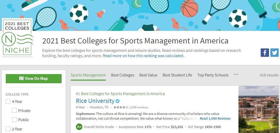
Task: Click the A+ Overall Niche Grade badge
Action: pyautogui.click(x=79, y=127)
